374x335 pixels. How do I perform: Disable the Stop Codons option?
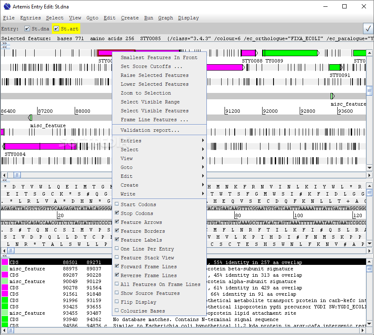[117, 213]
